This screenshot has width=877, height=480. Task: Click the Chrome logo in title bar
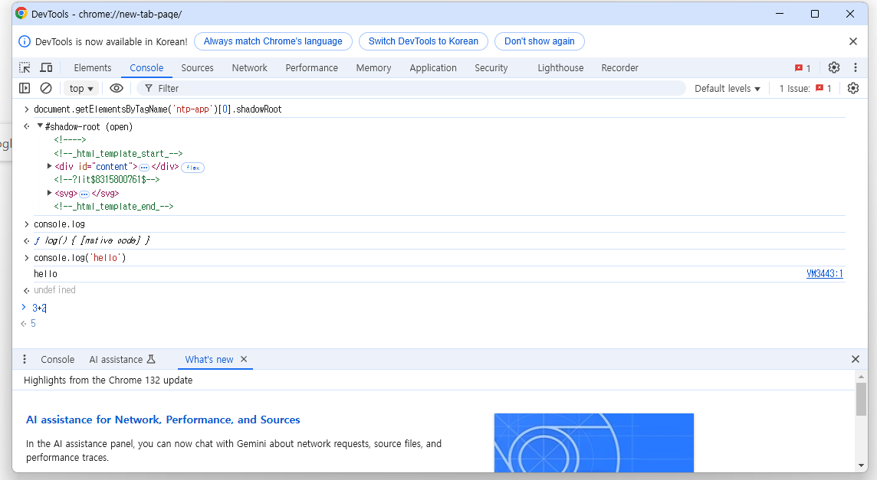[21, 14]
